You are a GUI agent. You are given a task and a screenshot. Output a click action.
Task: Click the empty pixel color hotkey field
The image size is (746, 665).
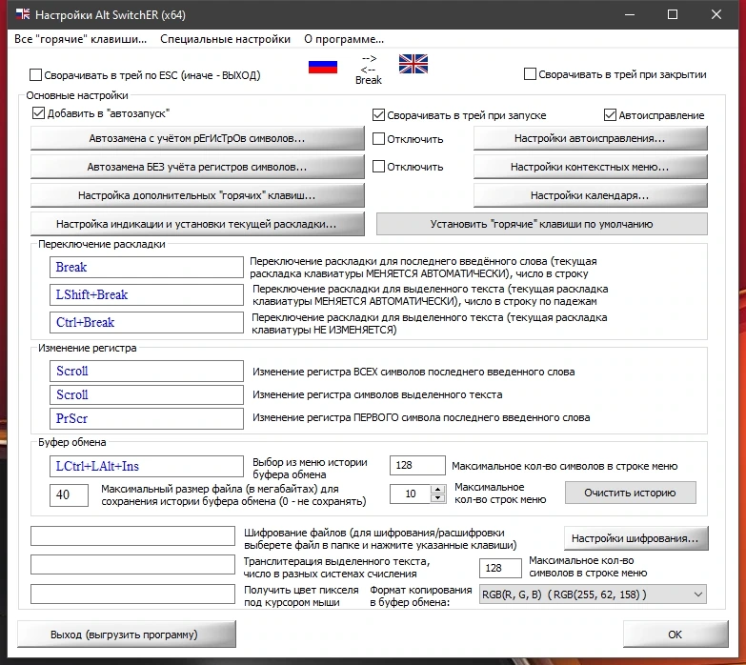[132, 594]
